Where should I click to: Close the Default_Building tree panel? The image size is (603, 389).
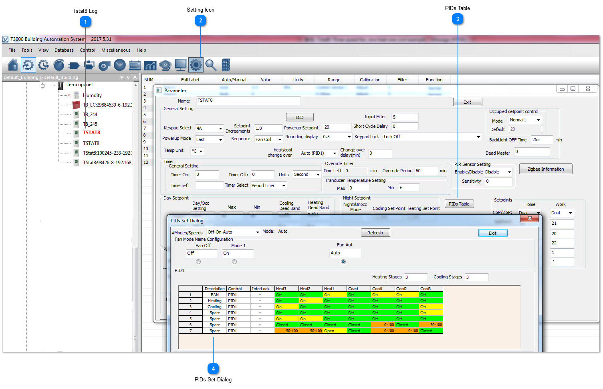(x=135, y=77)
